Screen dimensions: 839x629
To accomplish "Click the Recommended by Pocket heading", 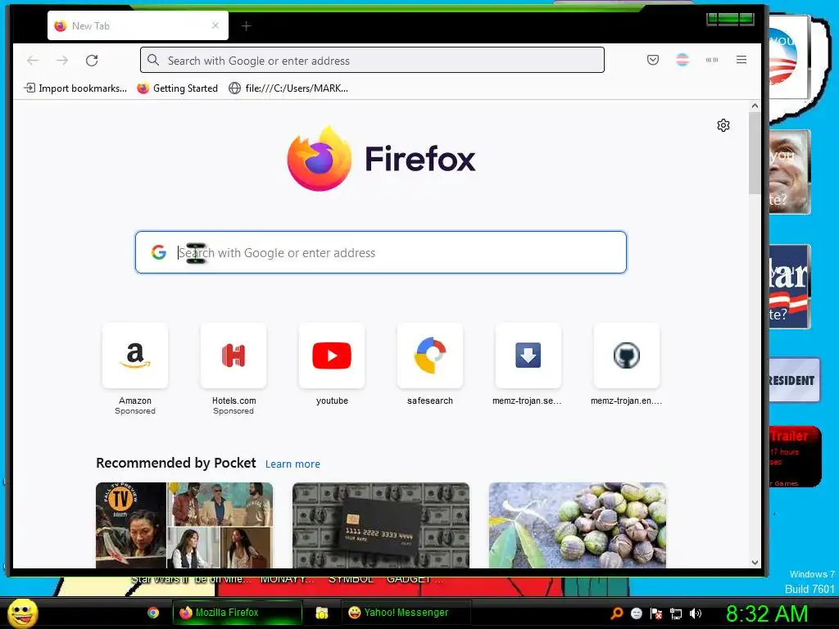I will (x=176, y=463).
